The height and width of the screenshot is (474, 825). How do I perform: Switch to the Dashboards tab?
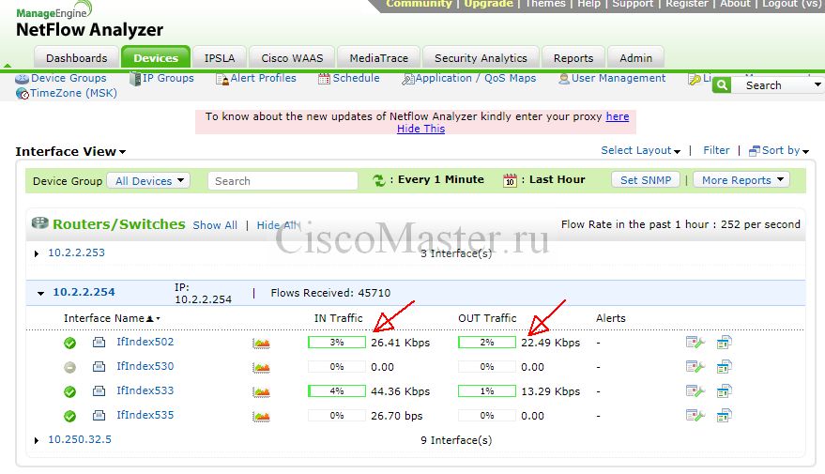pyautogui.click(x=76, y=58)
